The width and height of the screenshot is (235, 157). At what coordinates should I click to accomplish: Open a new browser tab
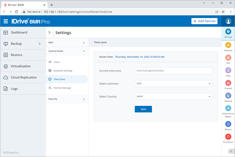click(52, 5)
